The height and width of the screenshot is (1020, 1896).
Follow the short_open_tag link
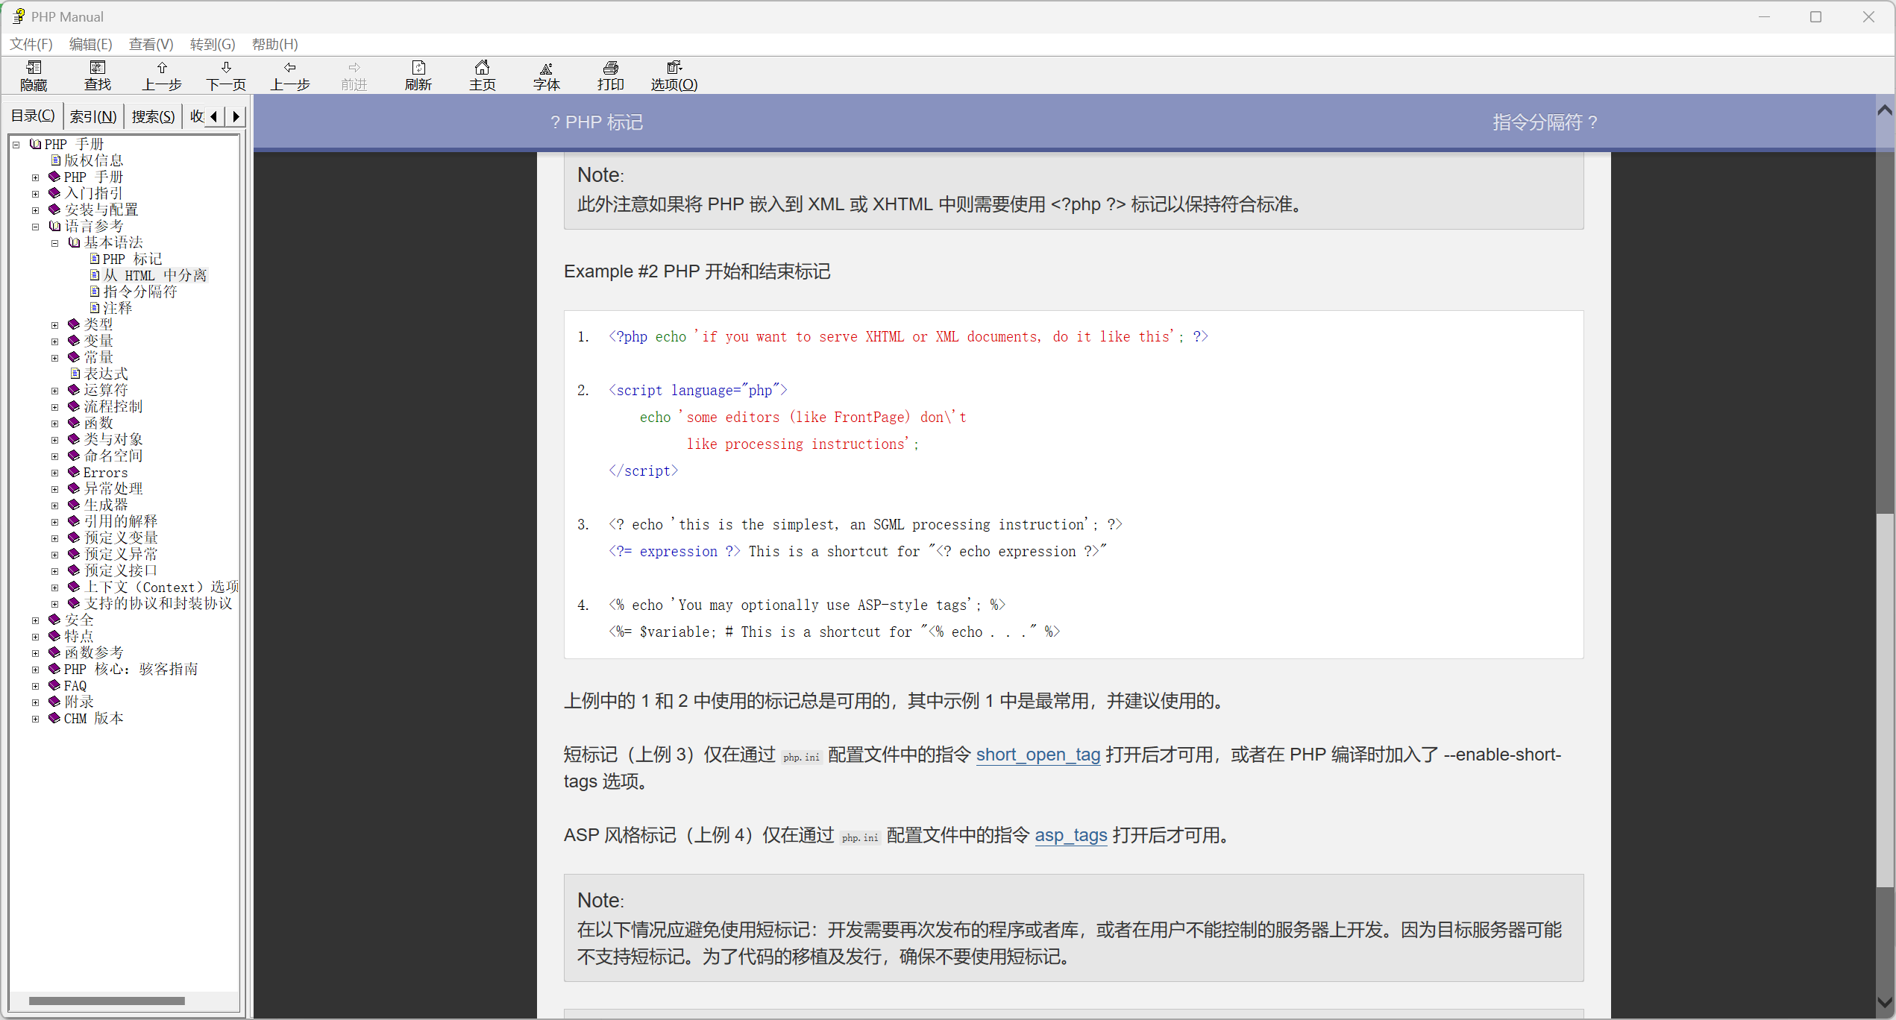pos(1038,755)
